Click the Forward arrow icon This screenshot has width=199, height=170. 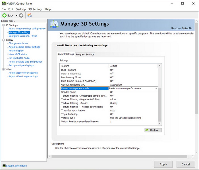pyautogui.click(x=21, y=15)
